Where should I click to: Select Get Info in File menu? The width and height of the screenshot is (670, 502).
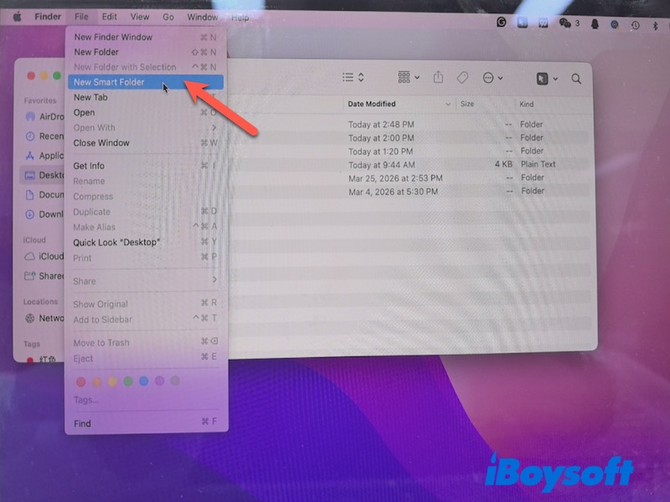pyautogui.click(x=89, y=166)
